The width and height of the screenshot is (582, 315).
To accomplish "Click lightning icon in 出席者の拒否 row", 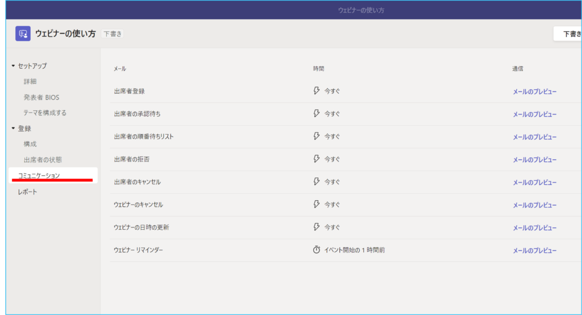I will coord(317,159).
